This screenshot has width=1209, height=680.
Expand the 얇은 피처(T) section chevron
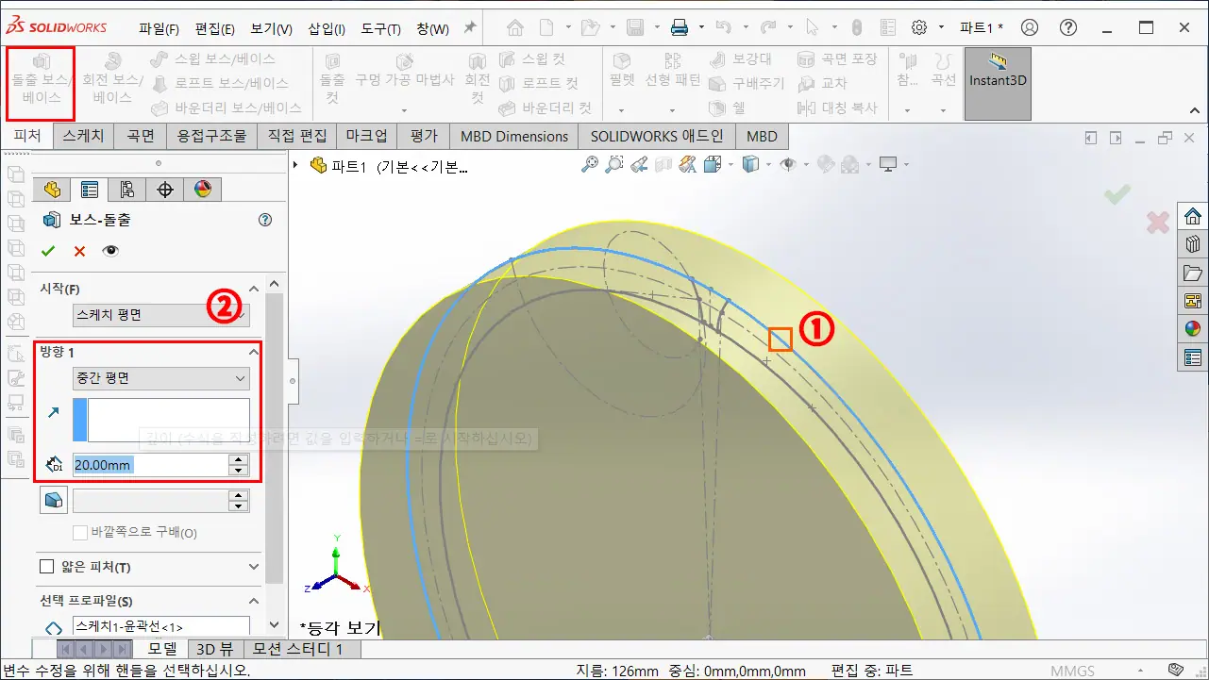[253, 567]
